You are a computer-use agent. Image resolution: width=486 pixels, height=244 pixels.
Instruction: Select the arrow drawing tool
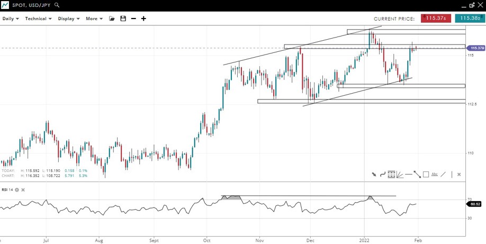pyautogui.click(x=374, y=174)
